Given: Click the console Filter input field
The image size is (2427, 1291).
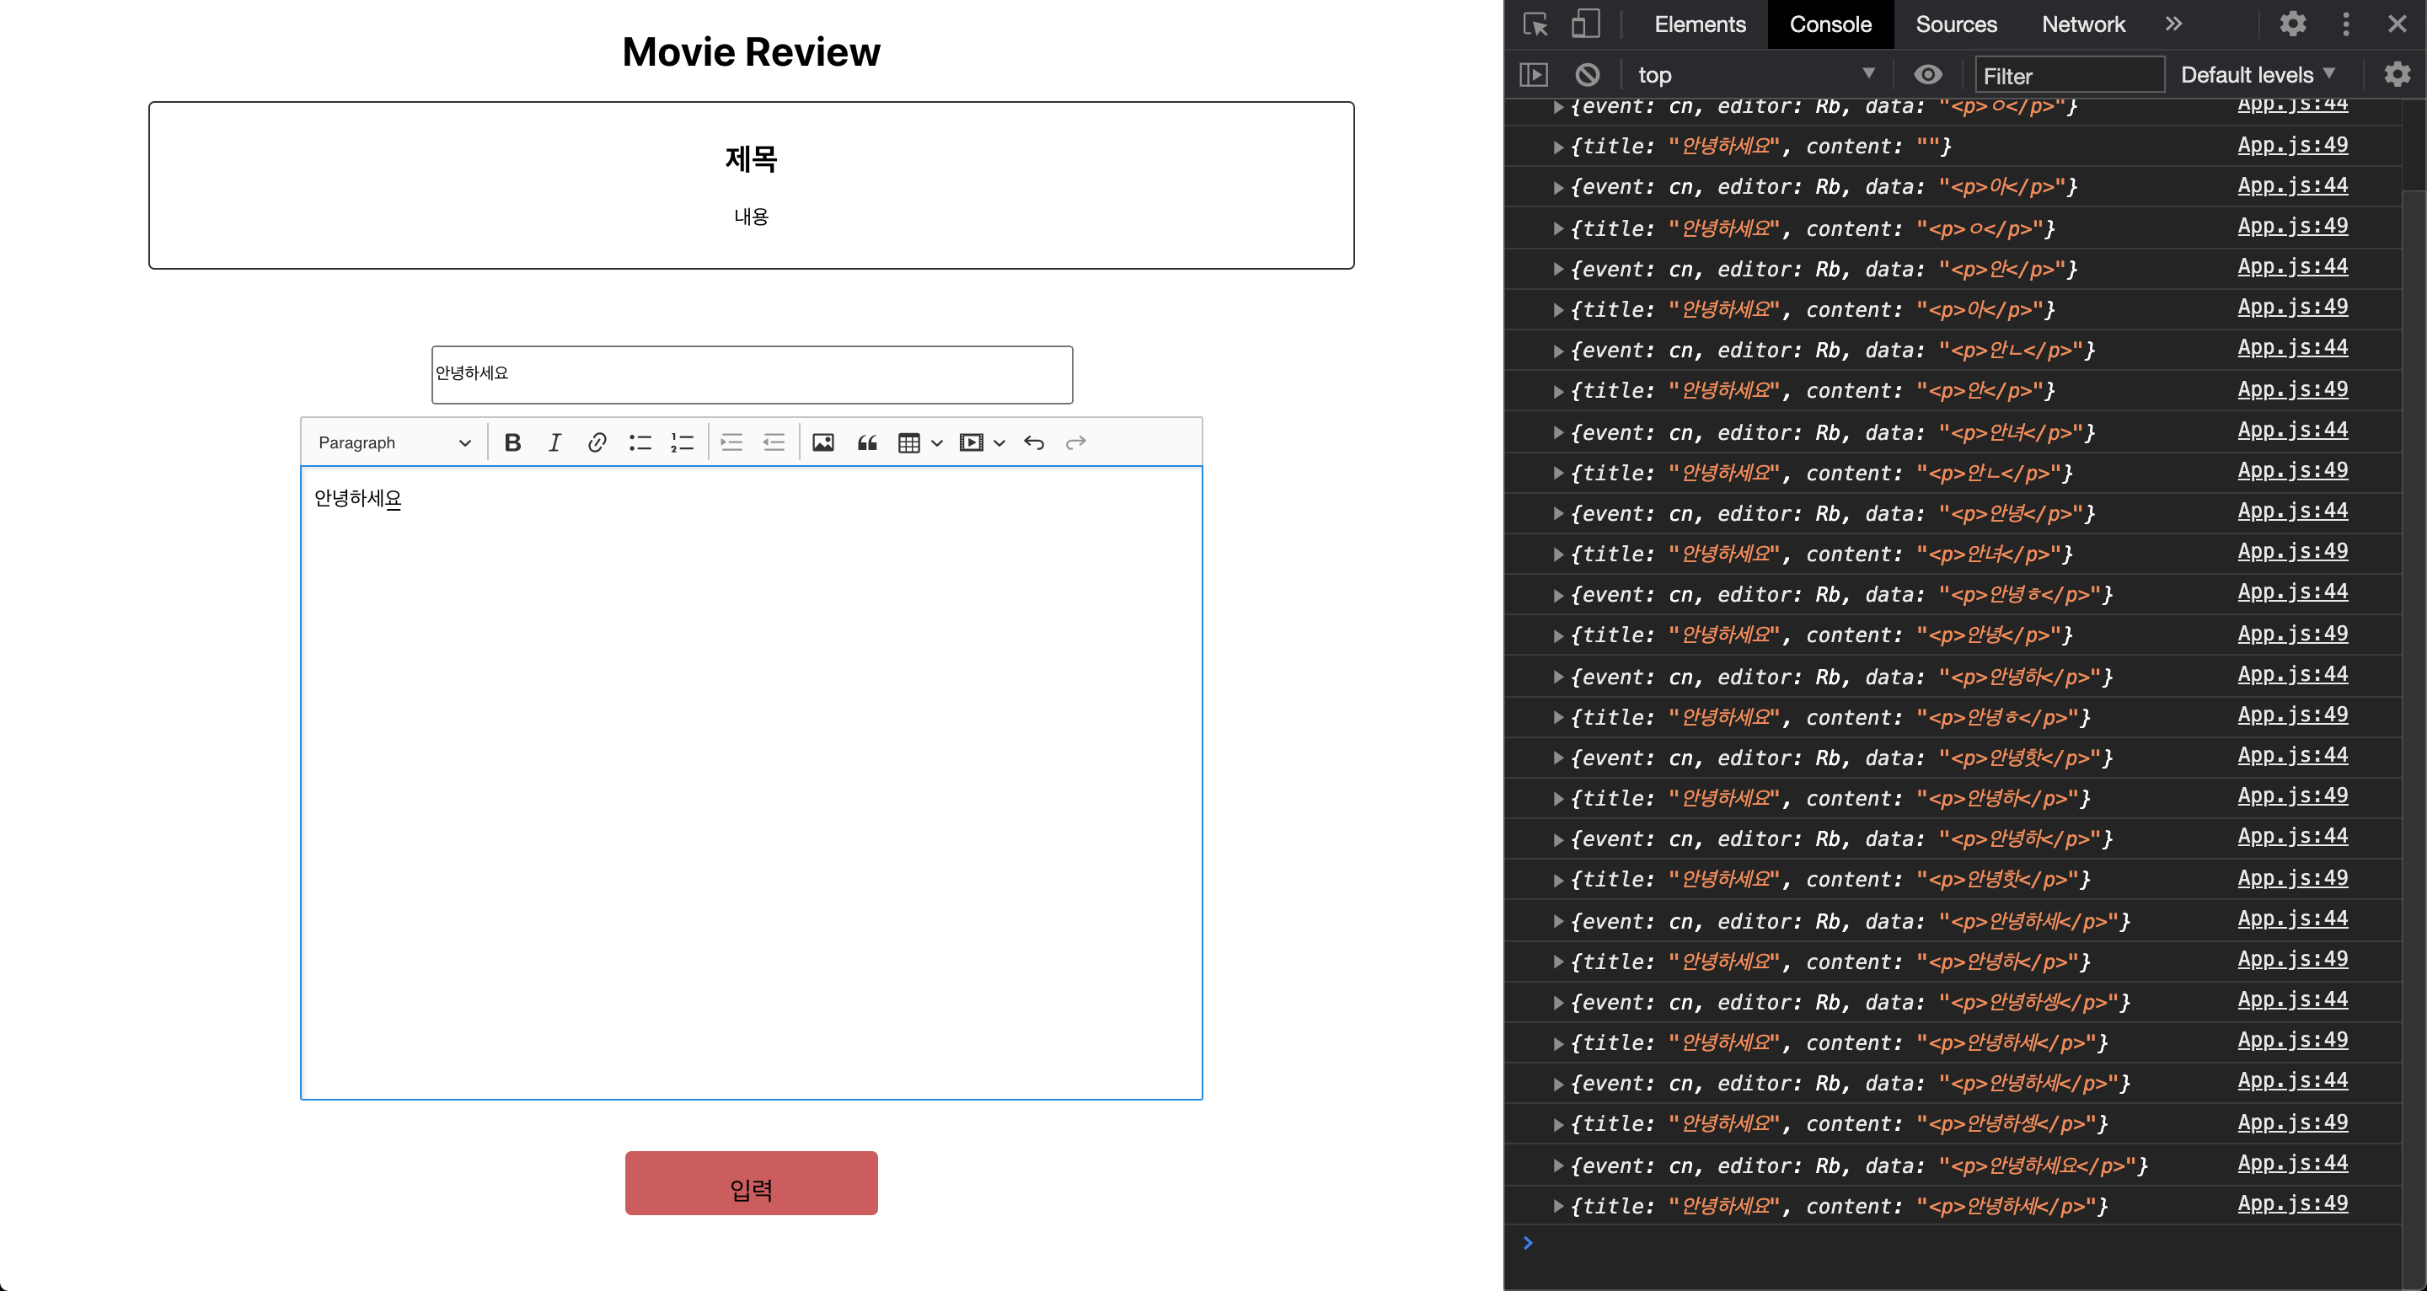Looking at the screenshot, I should click(x=2068, y=75).
